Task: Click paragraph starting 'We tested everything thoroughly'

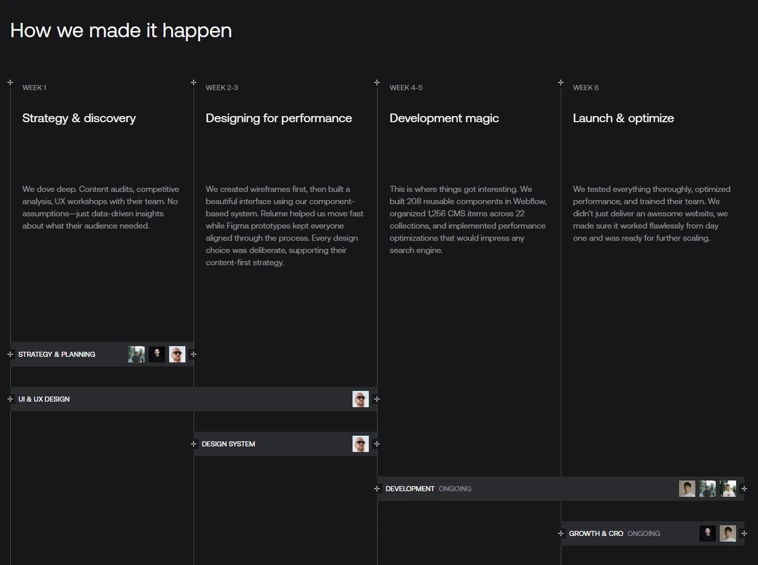Action: [x=652, y=213]
